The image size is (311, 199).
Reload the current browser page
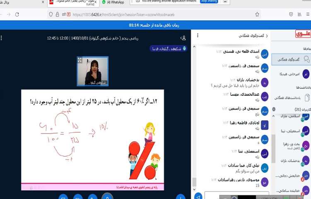click(x=17, y=14)
